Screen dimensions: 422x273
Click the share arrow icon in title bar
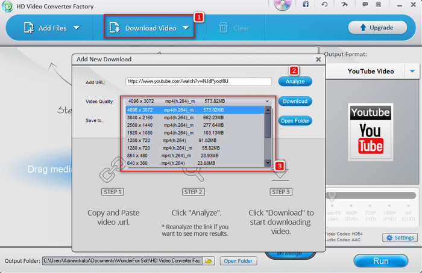tap(344, 4)
